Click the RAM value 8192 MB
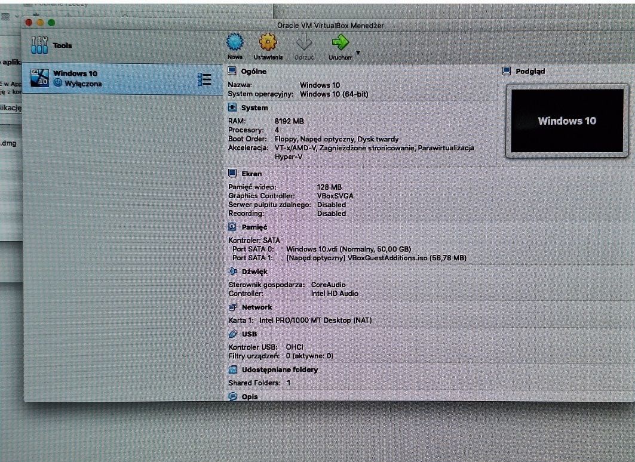This screenshot has width=635, height=462. (289, 121)
